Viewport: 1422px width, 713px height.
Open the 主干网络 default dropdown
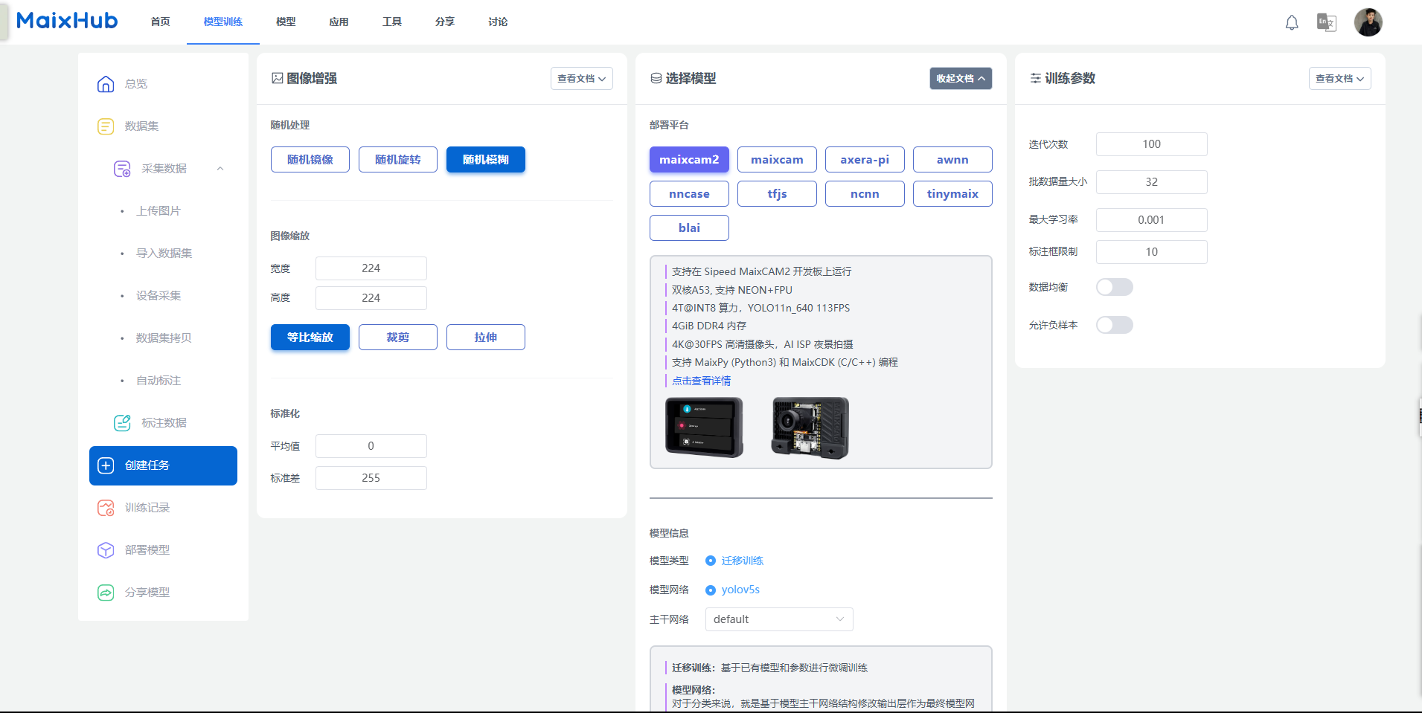(x=779, y=619)
